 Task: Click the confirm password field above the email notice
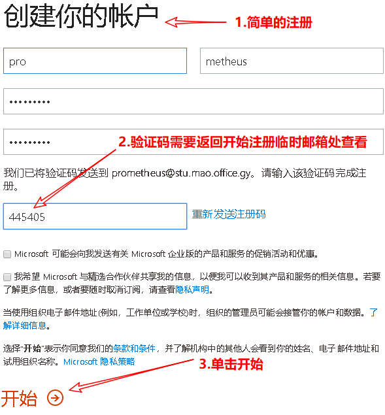click(193, 142)
